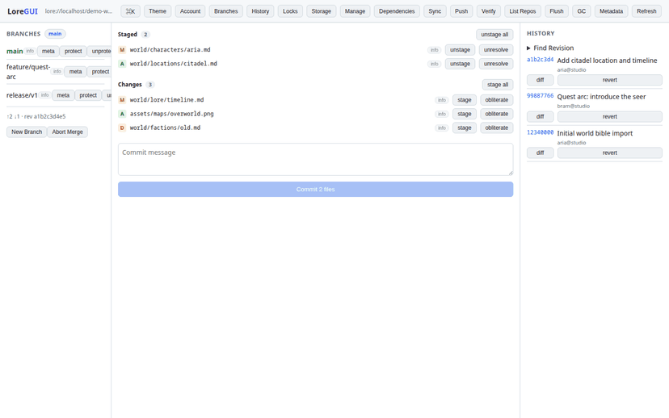Click meta for feature/quest-arc branch
669x418 pixels.
coord(75,72)
